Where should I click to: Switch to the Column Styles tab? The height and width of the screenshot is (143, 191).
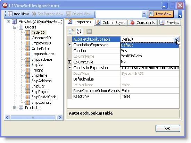[x=110, y=23]
